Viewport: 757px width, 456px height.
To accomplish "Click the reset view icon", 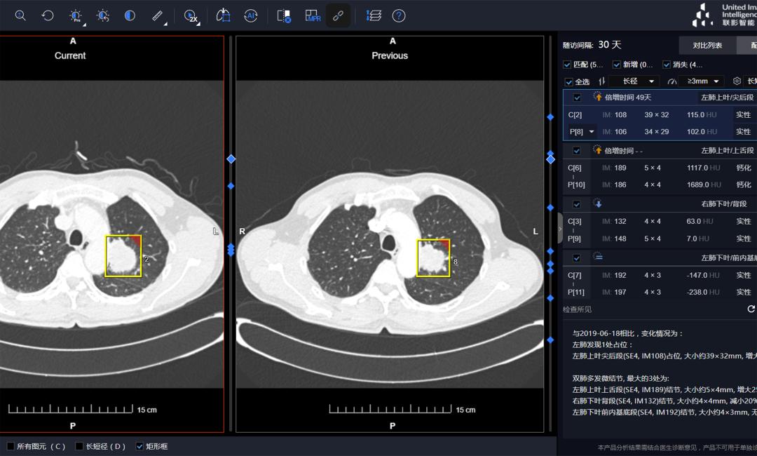I will [x=48, y=15].
